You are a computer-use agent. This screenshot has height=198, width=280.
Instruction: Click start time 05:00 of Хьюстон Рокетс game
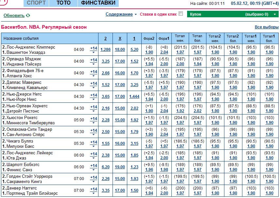click(x=79, y=120)
